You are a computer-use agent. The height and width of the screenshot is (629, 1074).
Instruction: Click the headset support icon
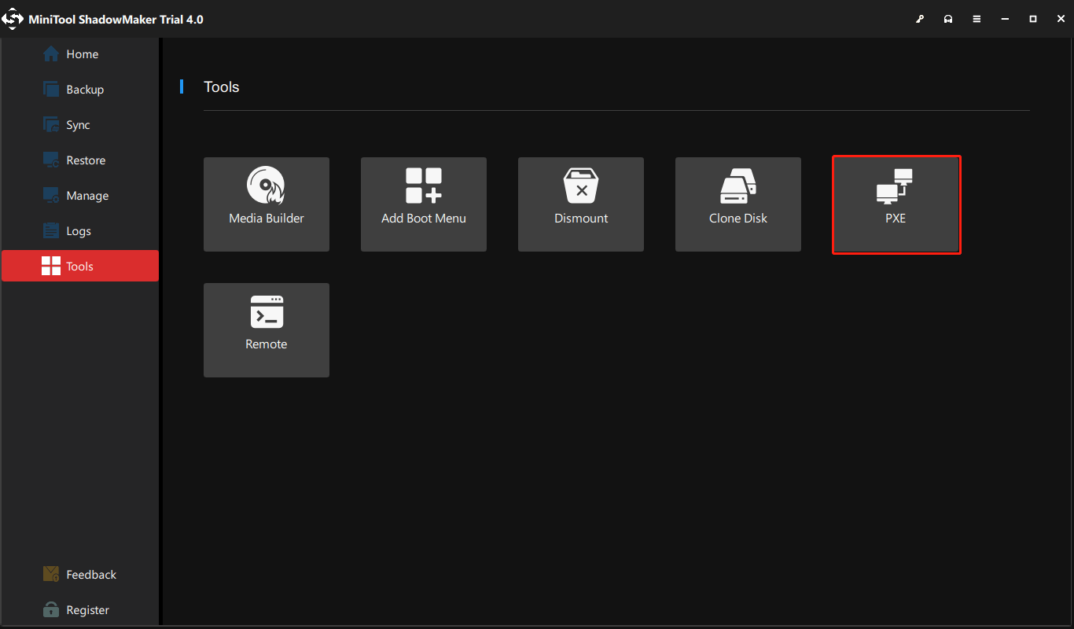pyautogui.click(x=948, y=19)
